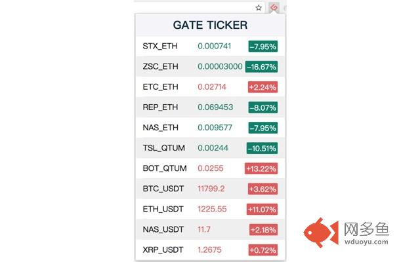Click the orange fish logo

click(321, 233)
